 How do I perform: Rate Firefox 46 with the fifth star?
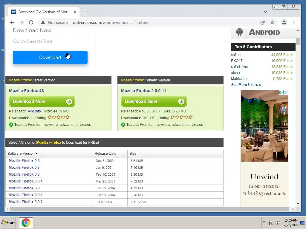pyautogui.click(x=68, y=117)
